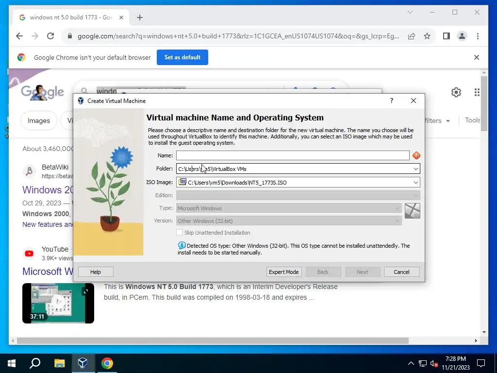Open Chrome three-dot menu
497x373 pixels.
[x=478, y=36]
